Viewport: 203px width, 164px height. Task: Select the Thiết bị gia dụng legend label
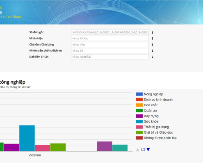156,127
